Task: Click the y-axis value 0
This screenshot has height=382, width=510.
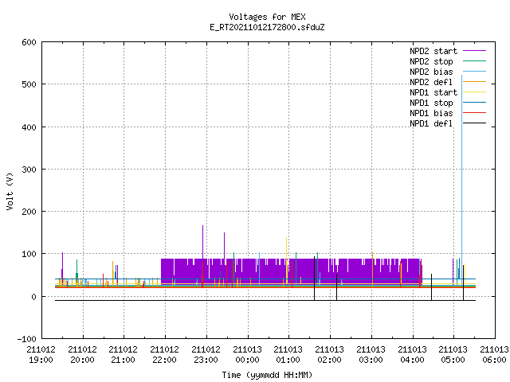Action: (33, 297)
